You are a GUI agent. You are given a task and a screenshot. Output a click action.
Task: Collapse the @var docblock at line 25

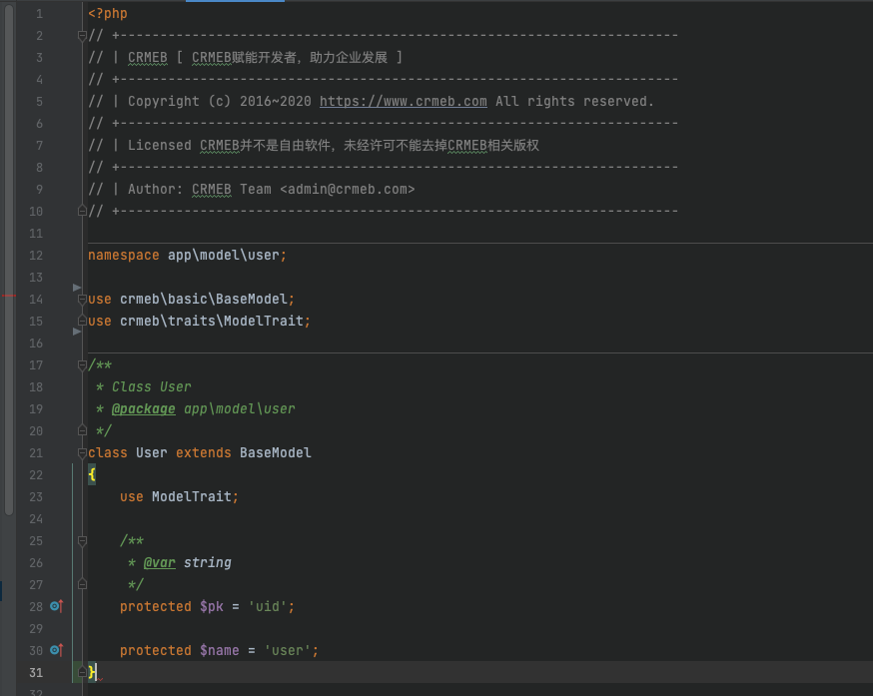click(82, 541)
